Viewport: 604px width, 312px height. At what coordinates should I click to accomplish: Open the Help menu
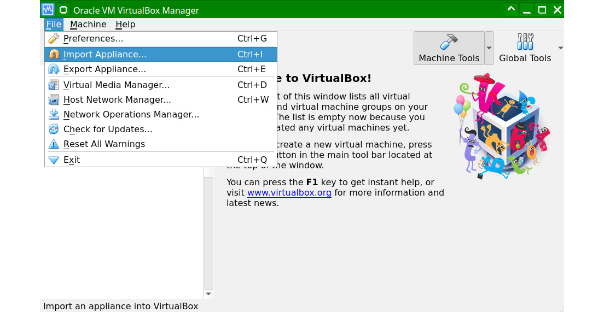coord(125,25)
